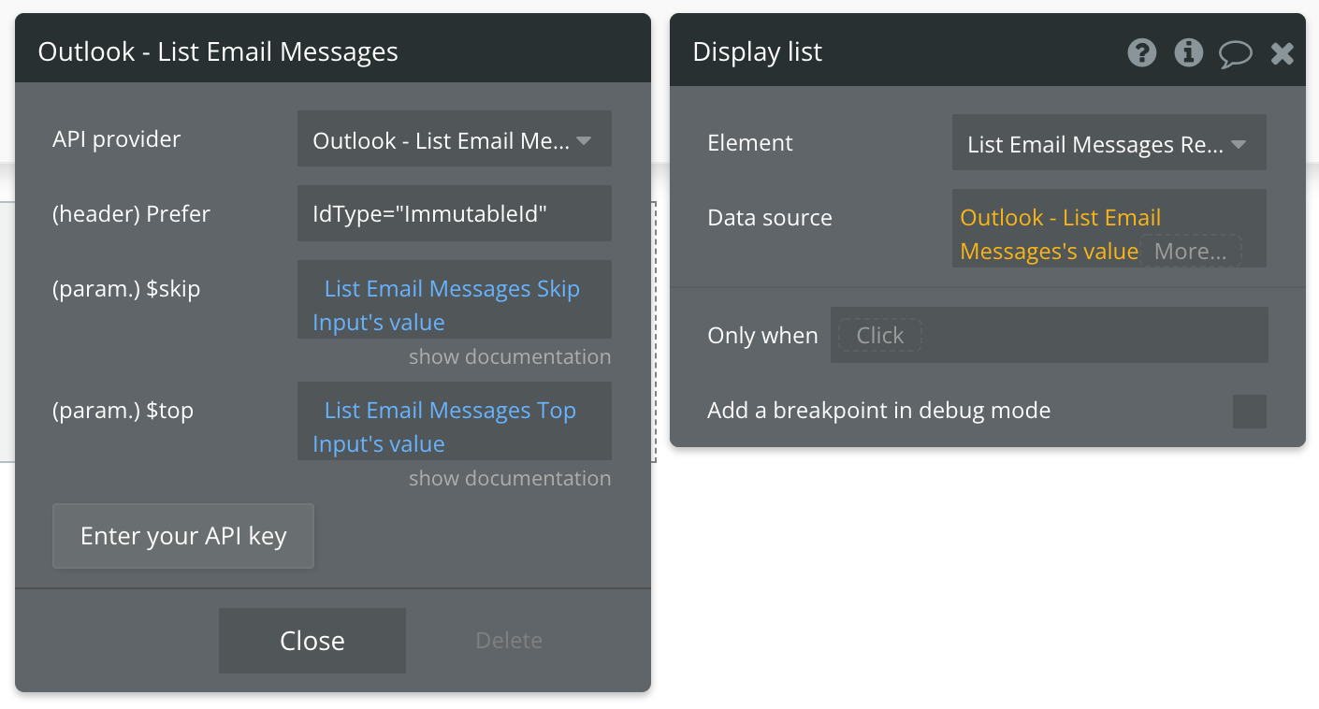Click the info icon in Display list
This screenshot has width=1319, height=709.
coord(1188,52)
